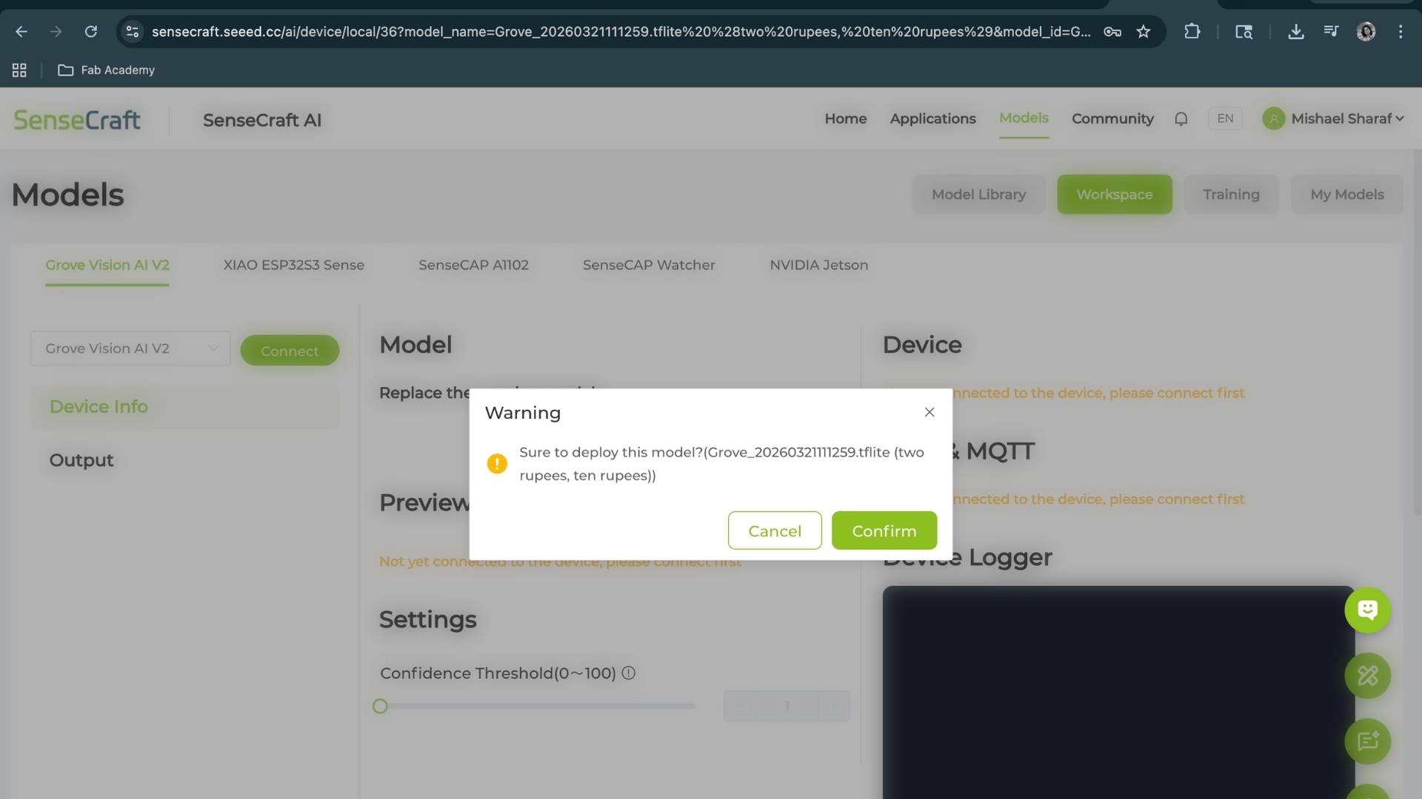
Task: Expand the Grove Vision AI V2 device dropdown
Action: (130, 348)
